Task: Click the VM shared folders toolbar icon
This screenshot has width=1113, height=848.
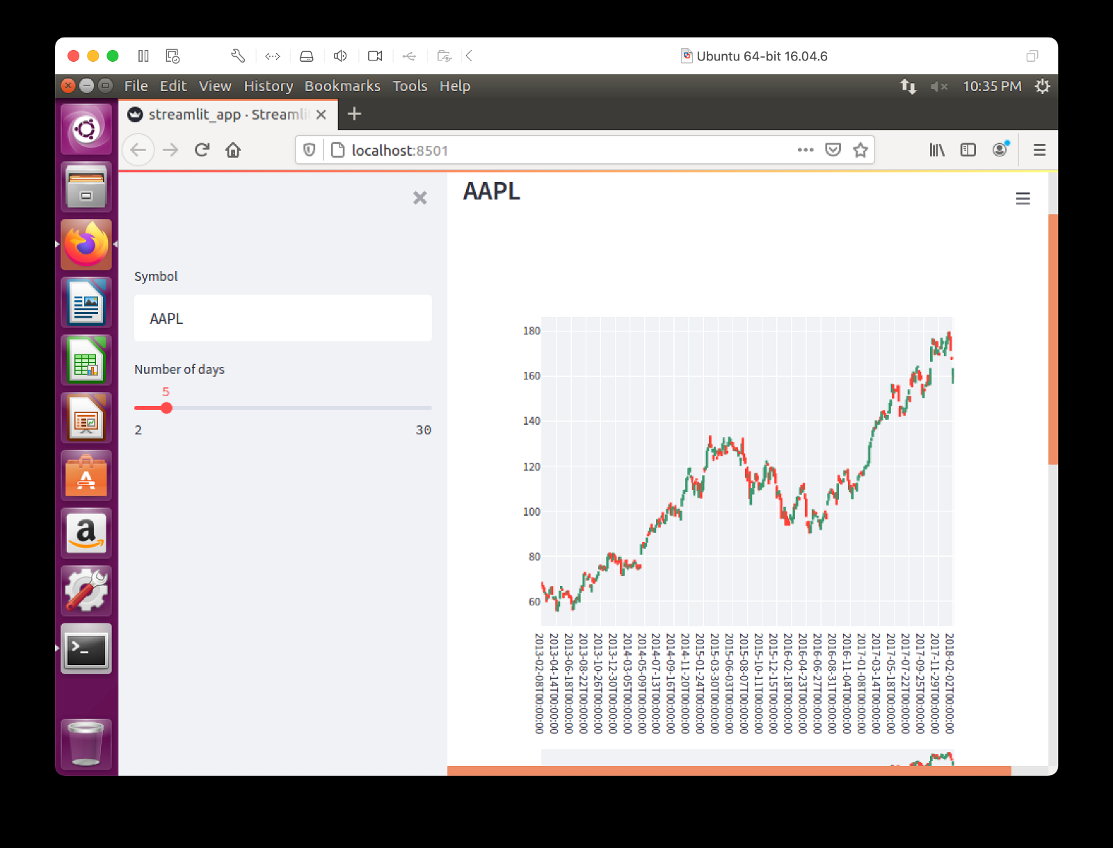Action: (445, 56)
